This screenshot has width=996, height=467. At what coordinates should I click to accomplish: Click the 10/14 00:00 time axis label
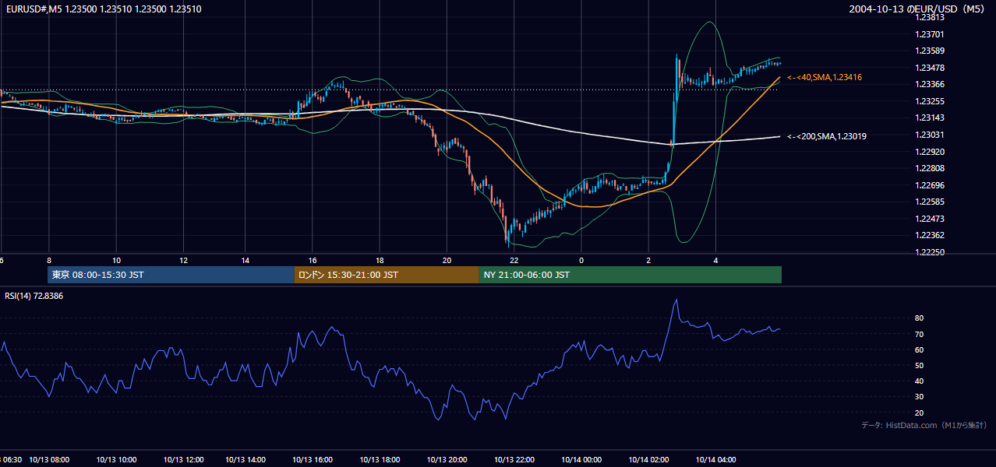tap(581, 459)
